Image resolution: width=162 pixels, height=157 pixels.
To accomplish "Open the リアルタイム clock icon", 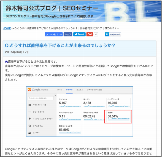I will (x=30, y=126).
